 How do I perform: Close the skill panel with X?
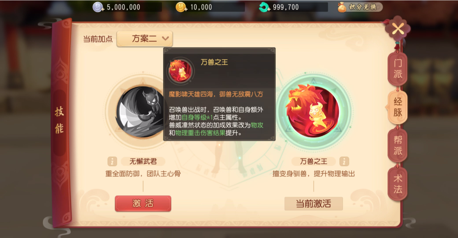398,29
